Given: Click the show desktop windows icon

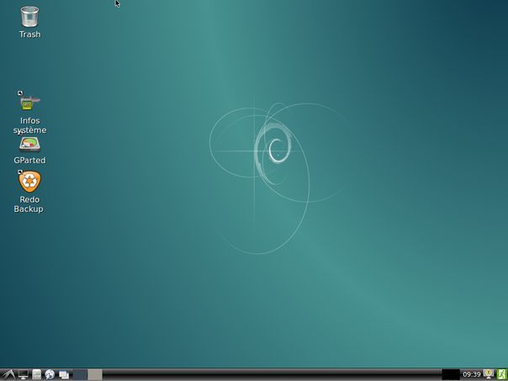Looking at the screenshot, I should 64,375.
